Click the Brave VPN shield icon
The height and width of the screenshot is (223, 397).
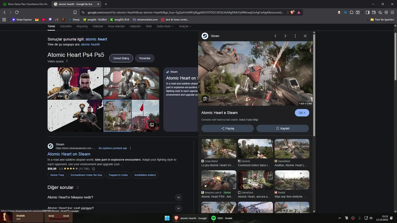point(386,12)
